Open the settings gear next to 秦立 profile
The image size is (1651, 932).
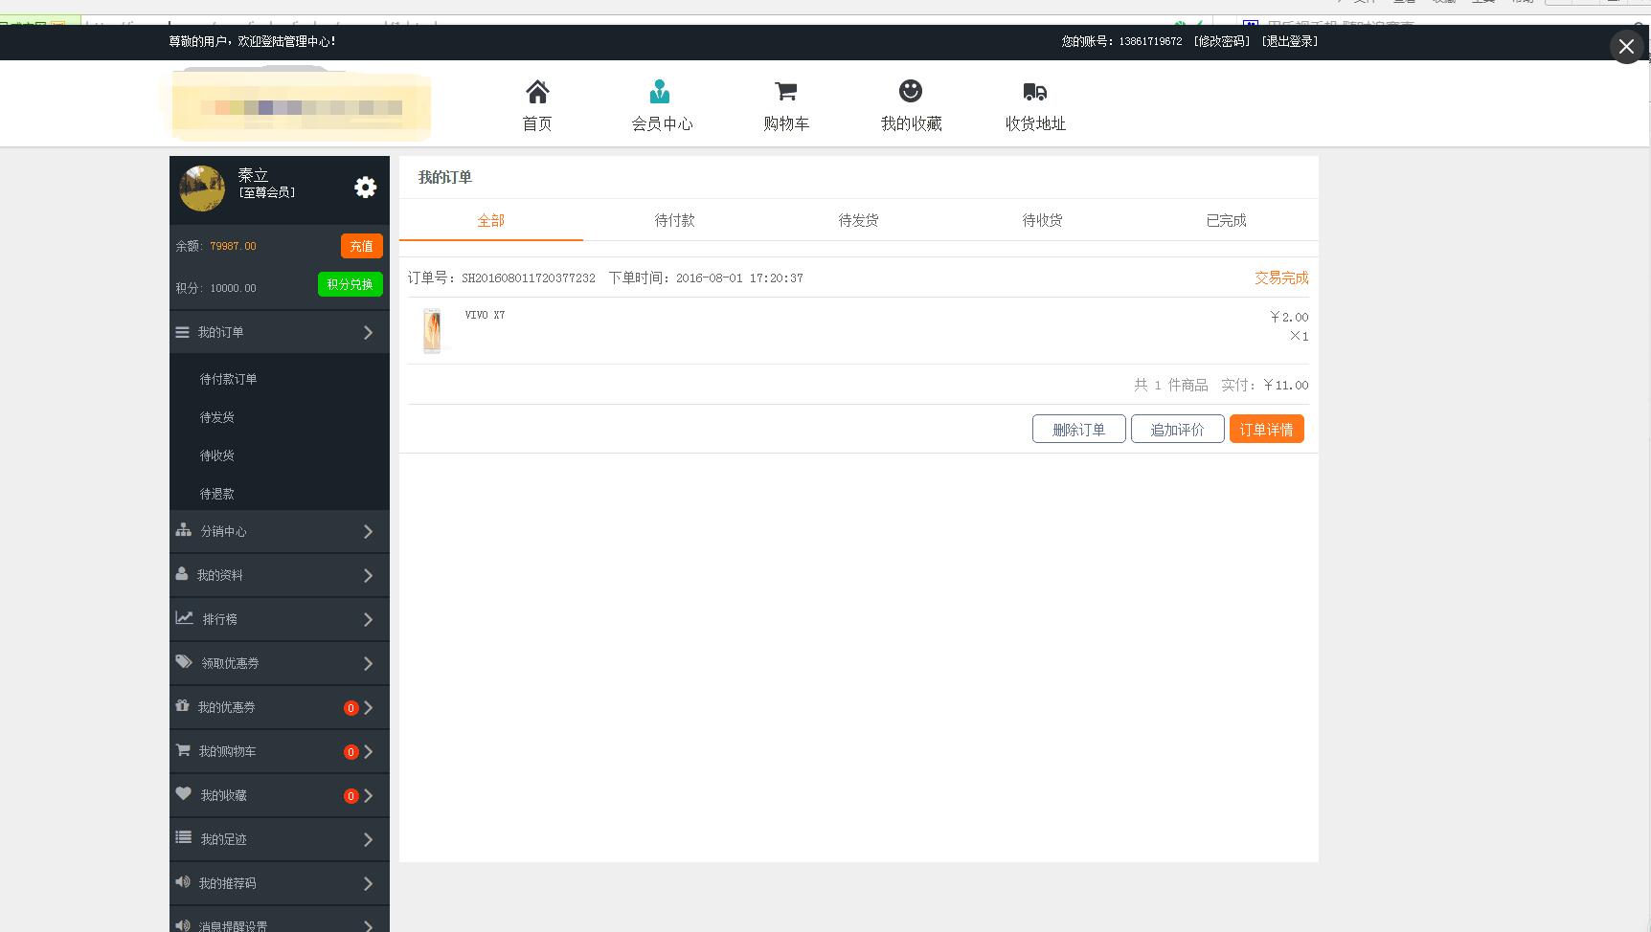(x=365, y=188)
